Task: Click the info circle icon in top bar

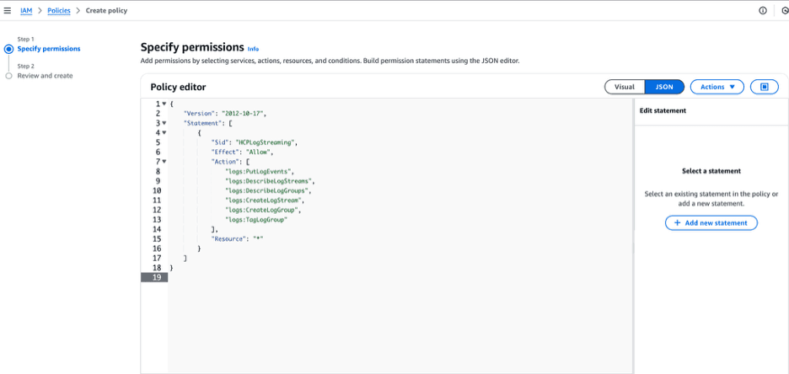Action: (x=763, y=10)
